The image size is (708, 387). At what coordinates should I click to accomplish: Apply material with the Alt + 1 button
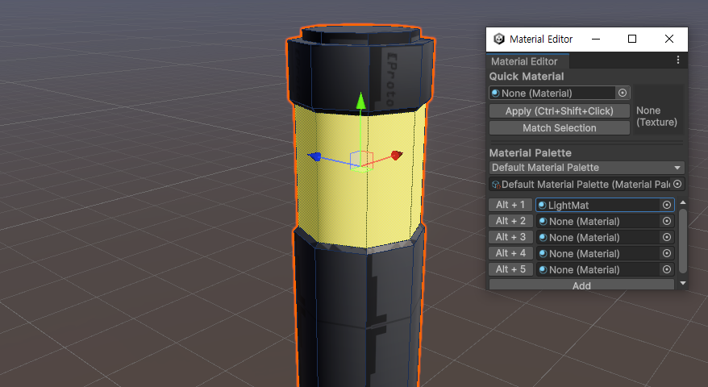(x=510, y=205)
